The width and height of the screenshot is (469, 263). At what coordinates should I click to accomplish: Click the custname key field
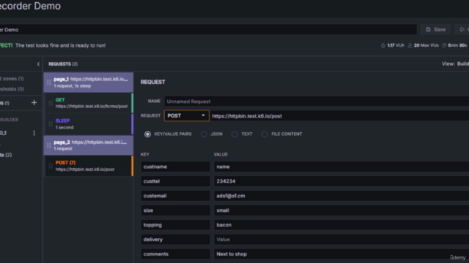[175, 167]
